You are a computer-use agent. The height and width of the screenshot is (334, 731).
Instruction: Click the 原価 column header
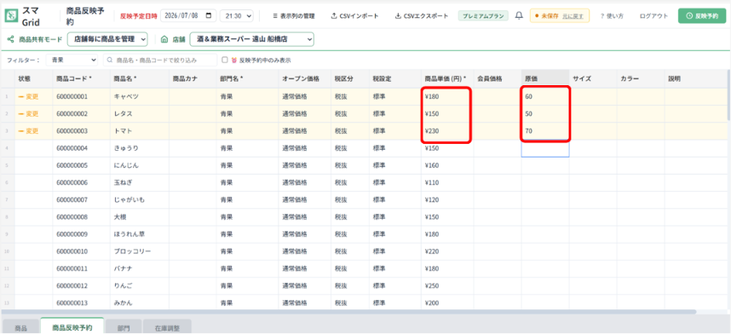[x=545, y=79]
